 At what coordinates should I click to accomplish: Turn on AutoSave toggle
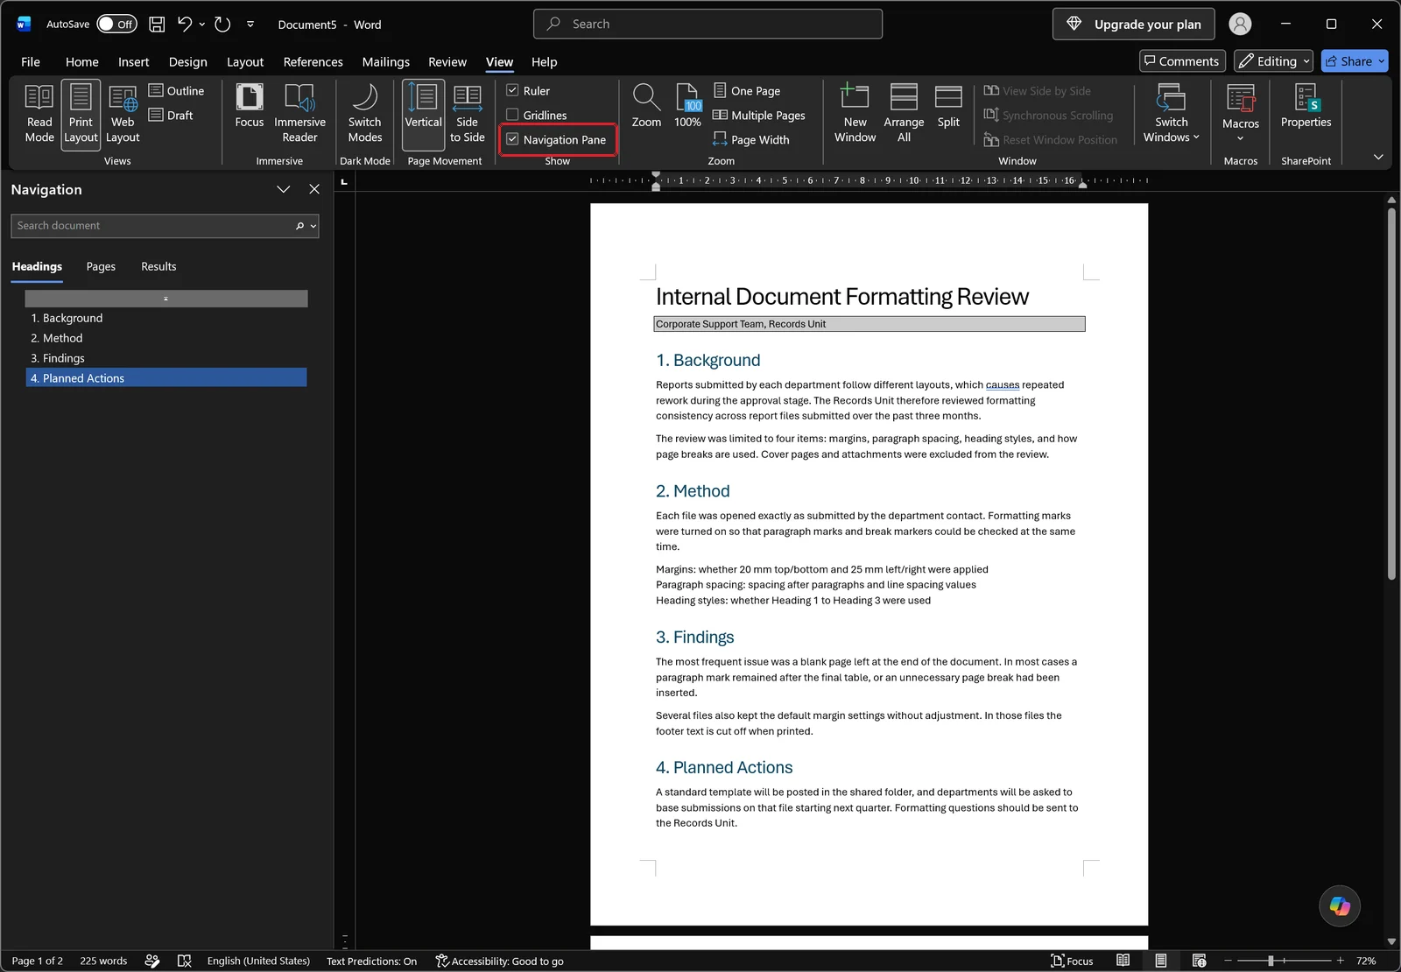(116, 25)
